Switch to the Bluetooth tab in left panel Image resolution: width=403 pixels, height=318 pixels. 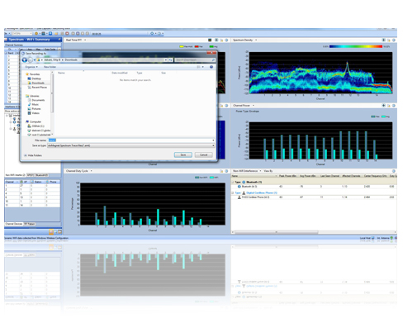click(42, 175)
